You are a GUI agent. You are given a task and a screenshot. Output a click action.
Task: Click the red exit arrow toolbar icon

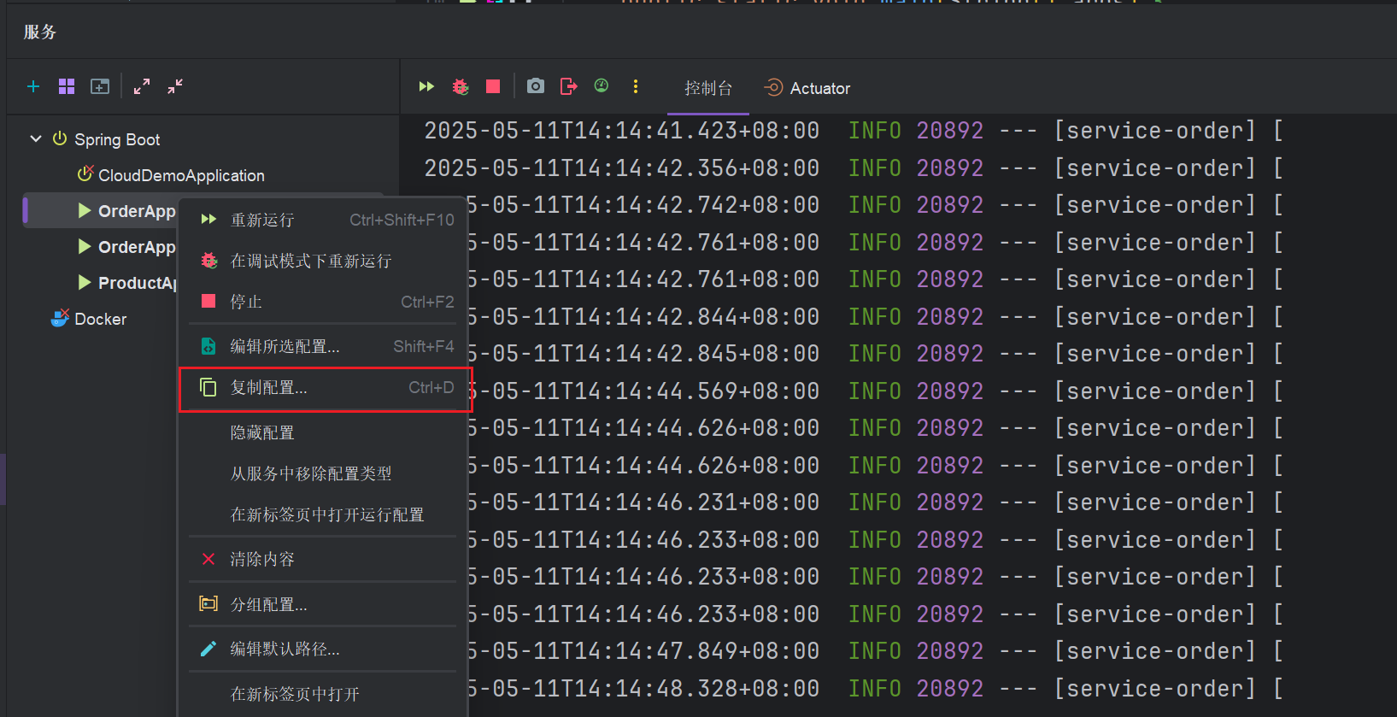(568, 86)
